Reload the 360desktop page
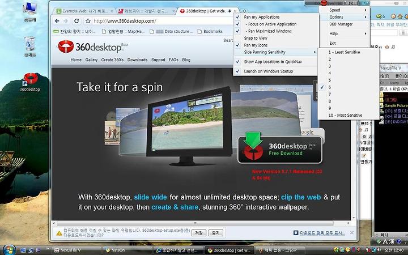Image resolution: width=408 pixels, height=255 pixels. coord(76,21)
